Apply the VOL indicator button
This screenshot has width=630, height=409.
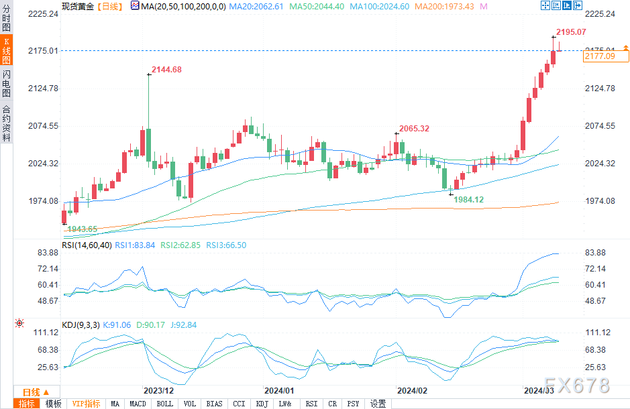(189, 404)
